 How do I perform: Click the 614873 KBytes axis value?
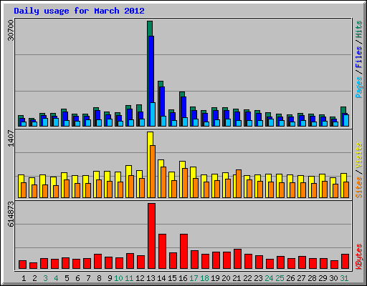coord(11,214)
